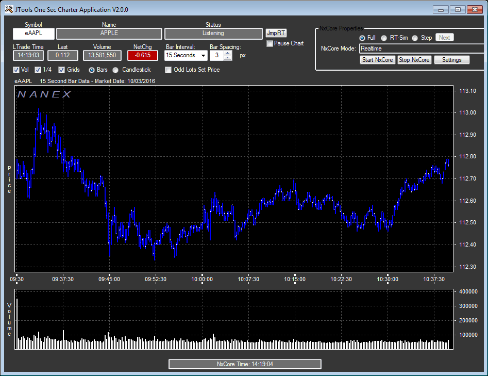The image size is (488, 376).
Task: Click the Symbol input field eAAPL
Action: pyautogui.click(x=33, y=34)
